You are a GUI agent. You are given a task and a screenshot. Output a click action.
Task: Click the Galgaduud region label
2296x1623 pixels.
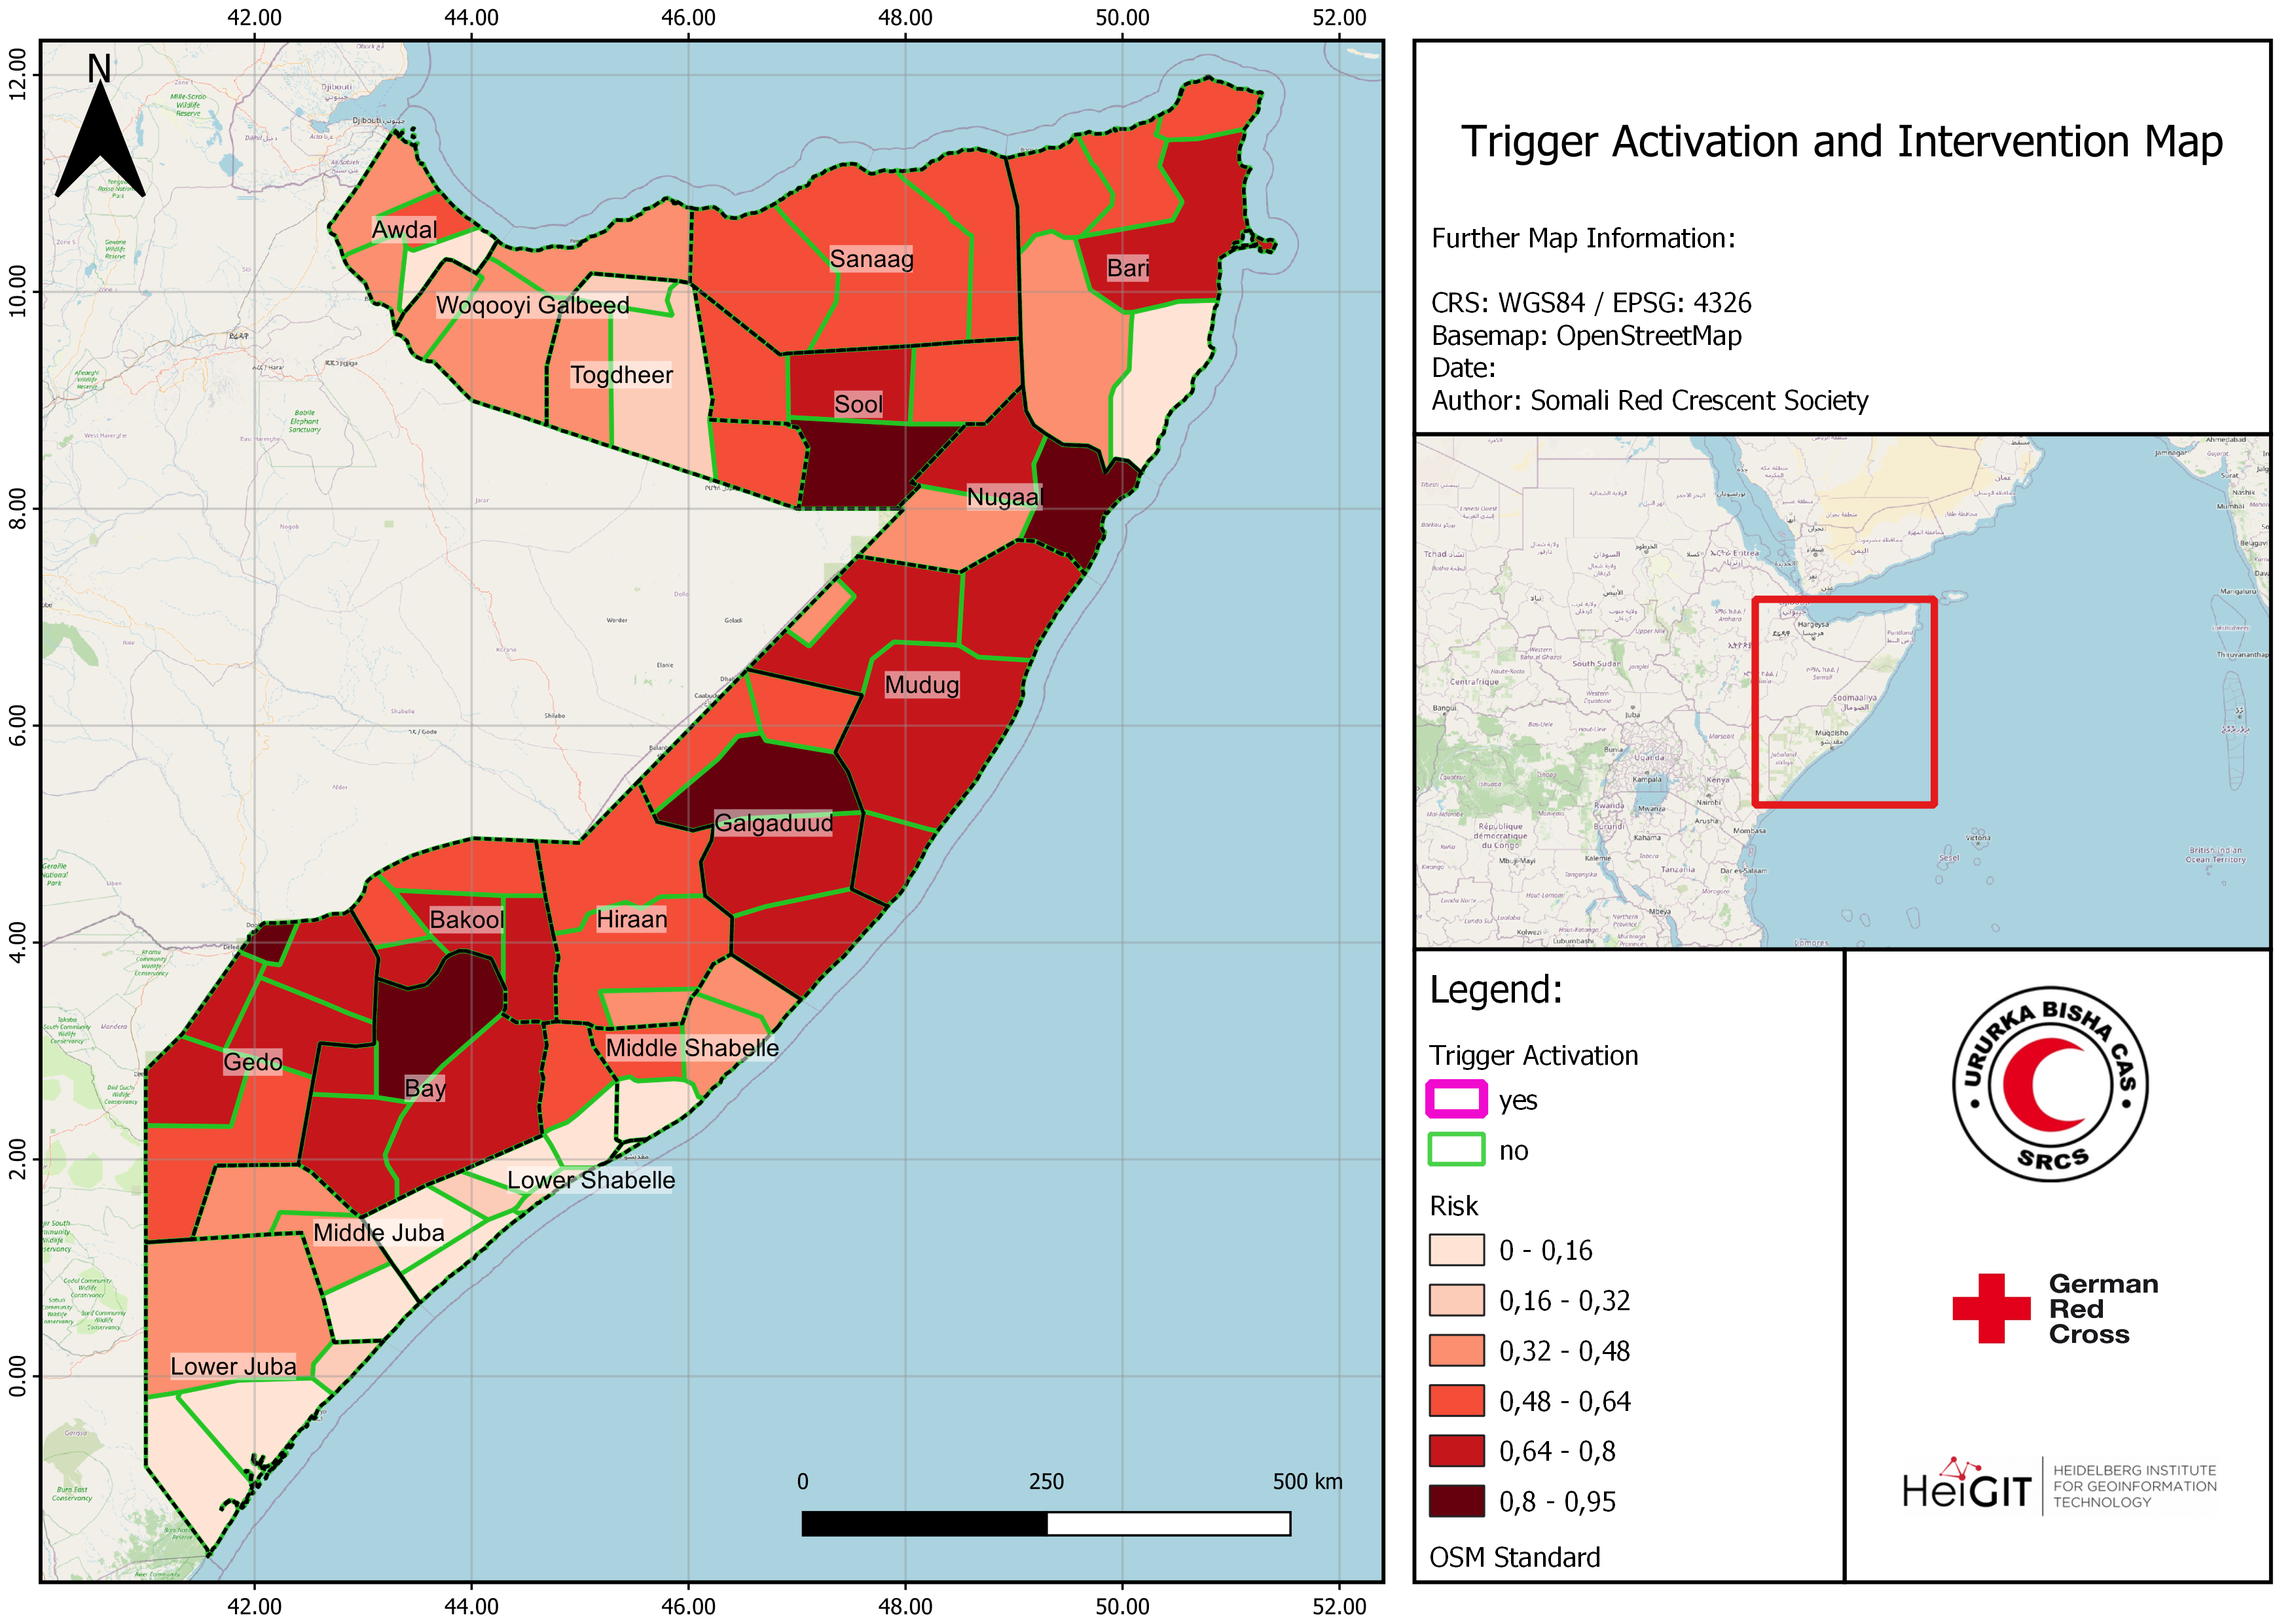pyautogui.click(x=773, y=823)
